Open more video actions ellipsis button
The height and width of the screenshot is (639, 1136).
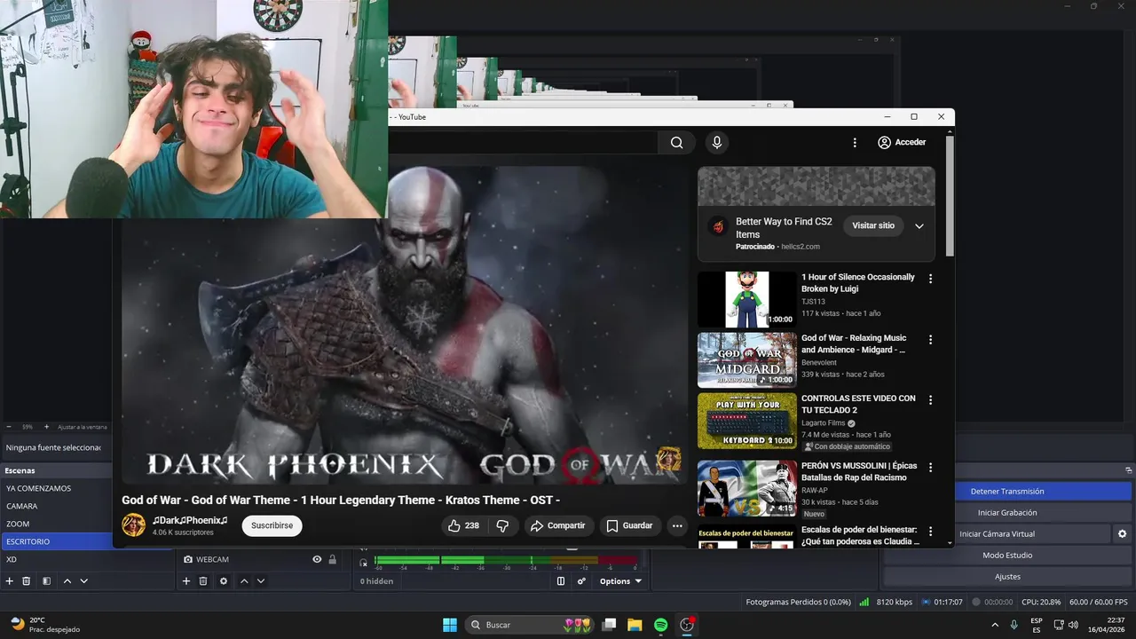click(x=677, y=525)
